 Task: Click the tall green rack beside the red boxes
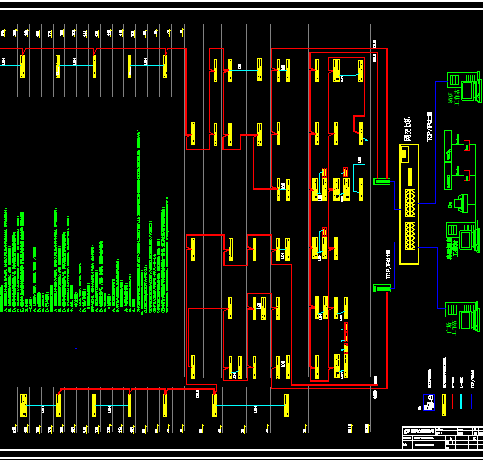448,159
